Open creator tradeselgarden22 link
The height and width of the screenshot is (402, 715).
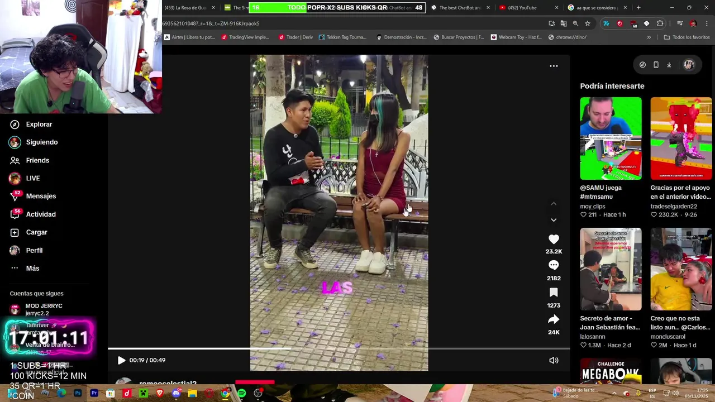pos(674,206)
